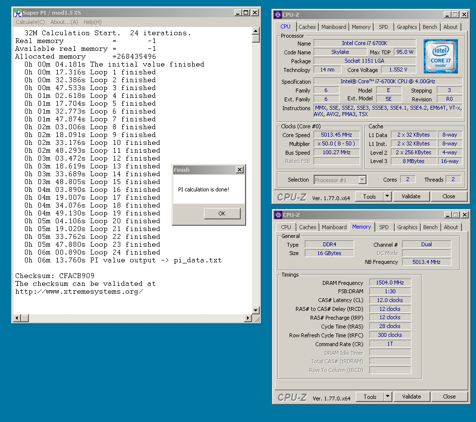Expand Tools dropdown arrow in lower CPU-Z
Screen dimensions: 476x422
[x=387, y=397]
